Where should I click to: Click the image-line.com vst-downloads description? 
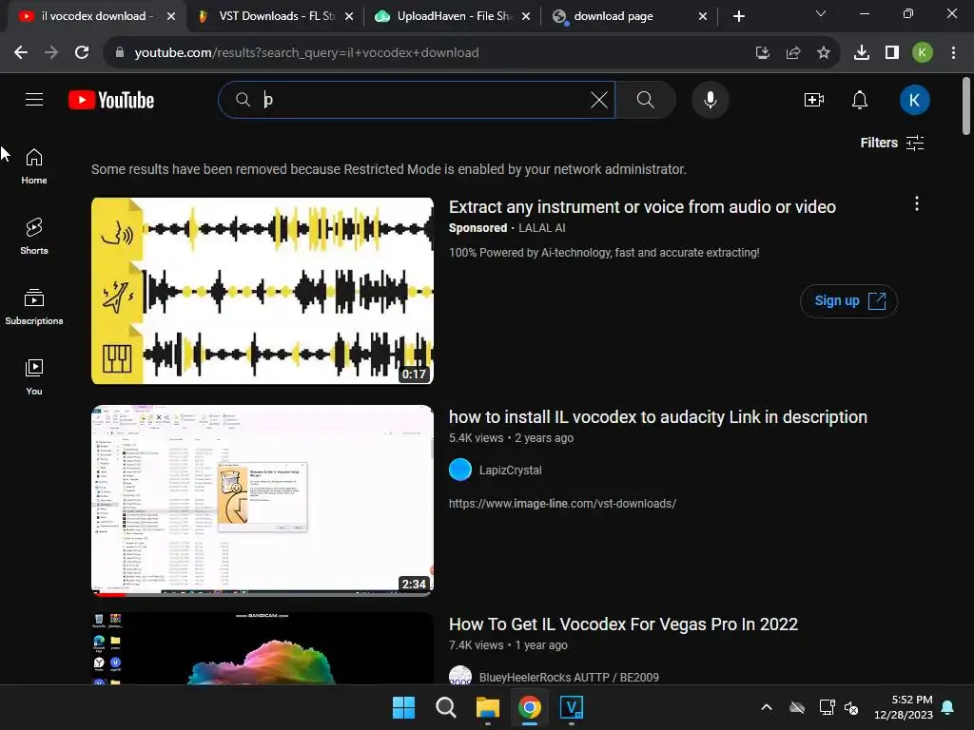562,504
